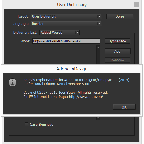Click the Case Sensitive label text

click(x=42, y=125)
